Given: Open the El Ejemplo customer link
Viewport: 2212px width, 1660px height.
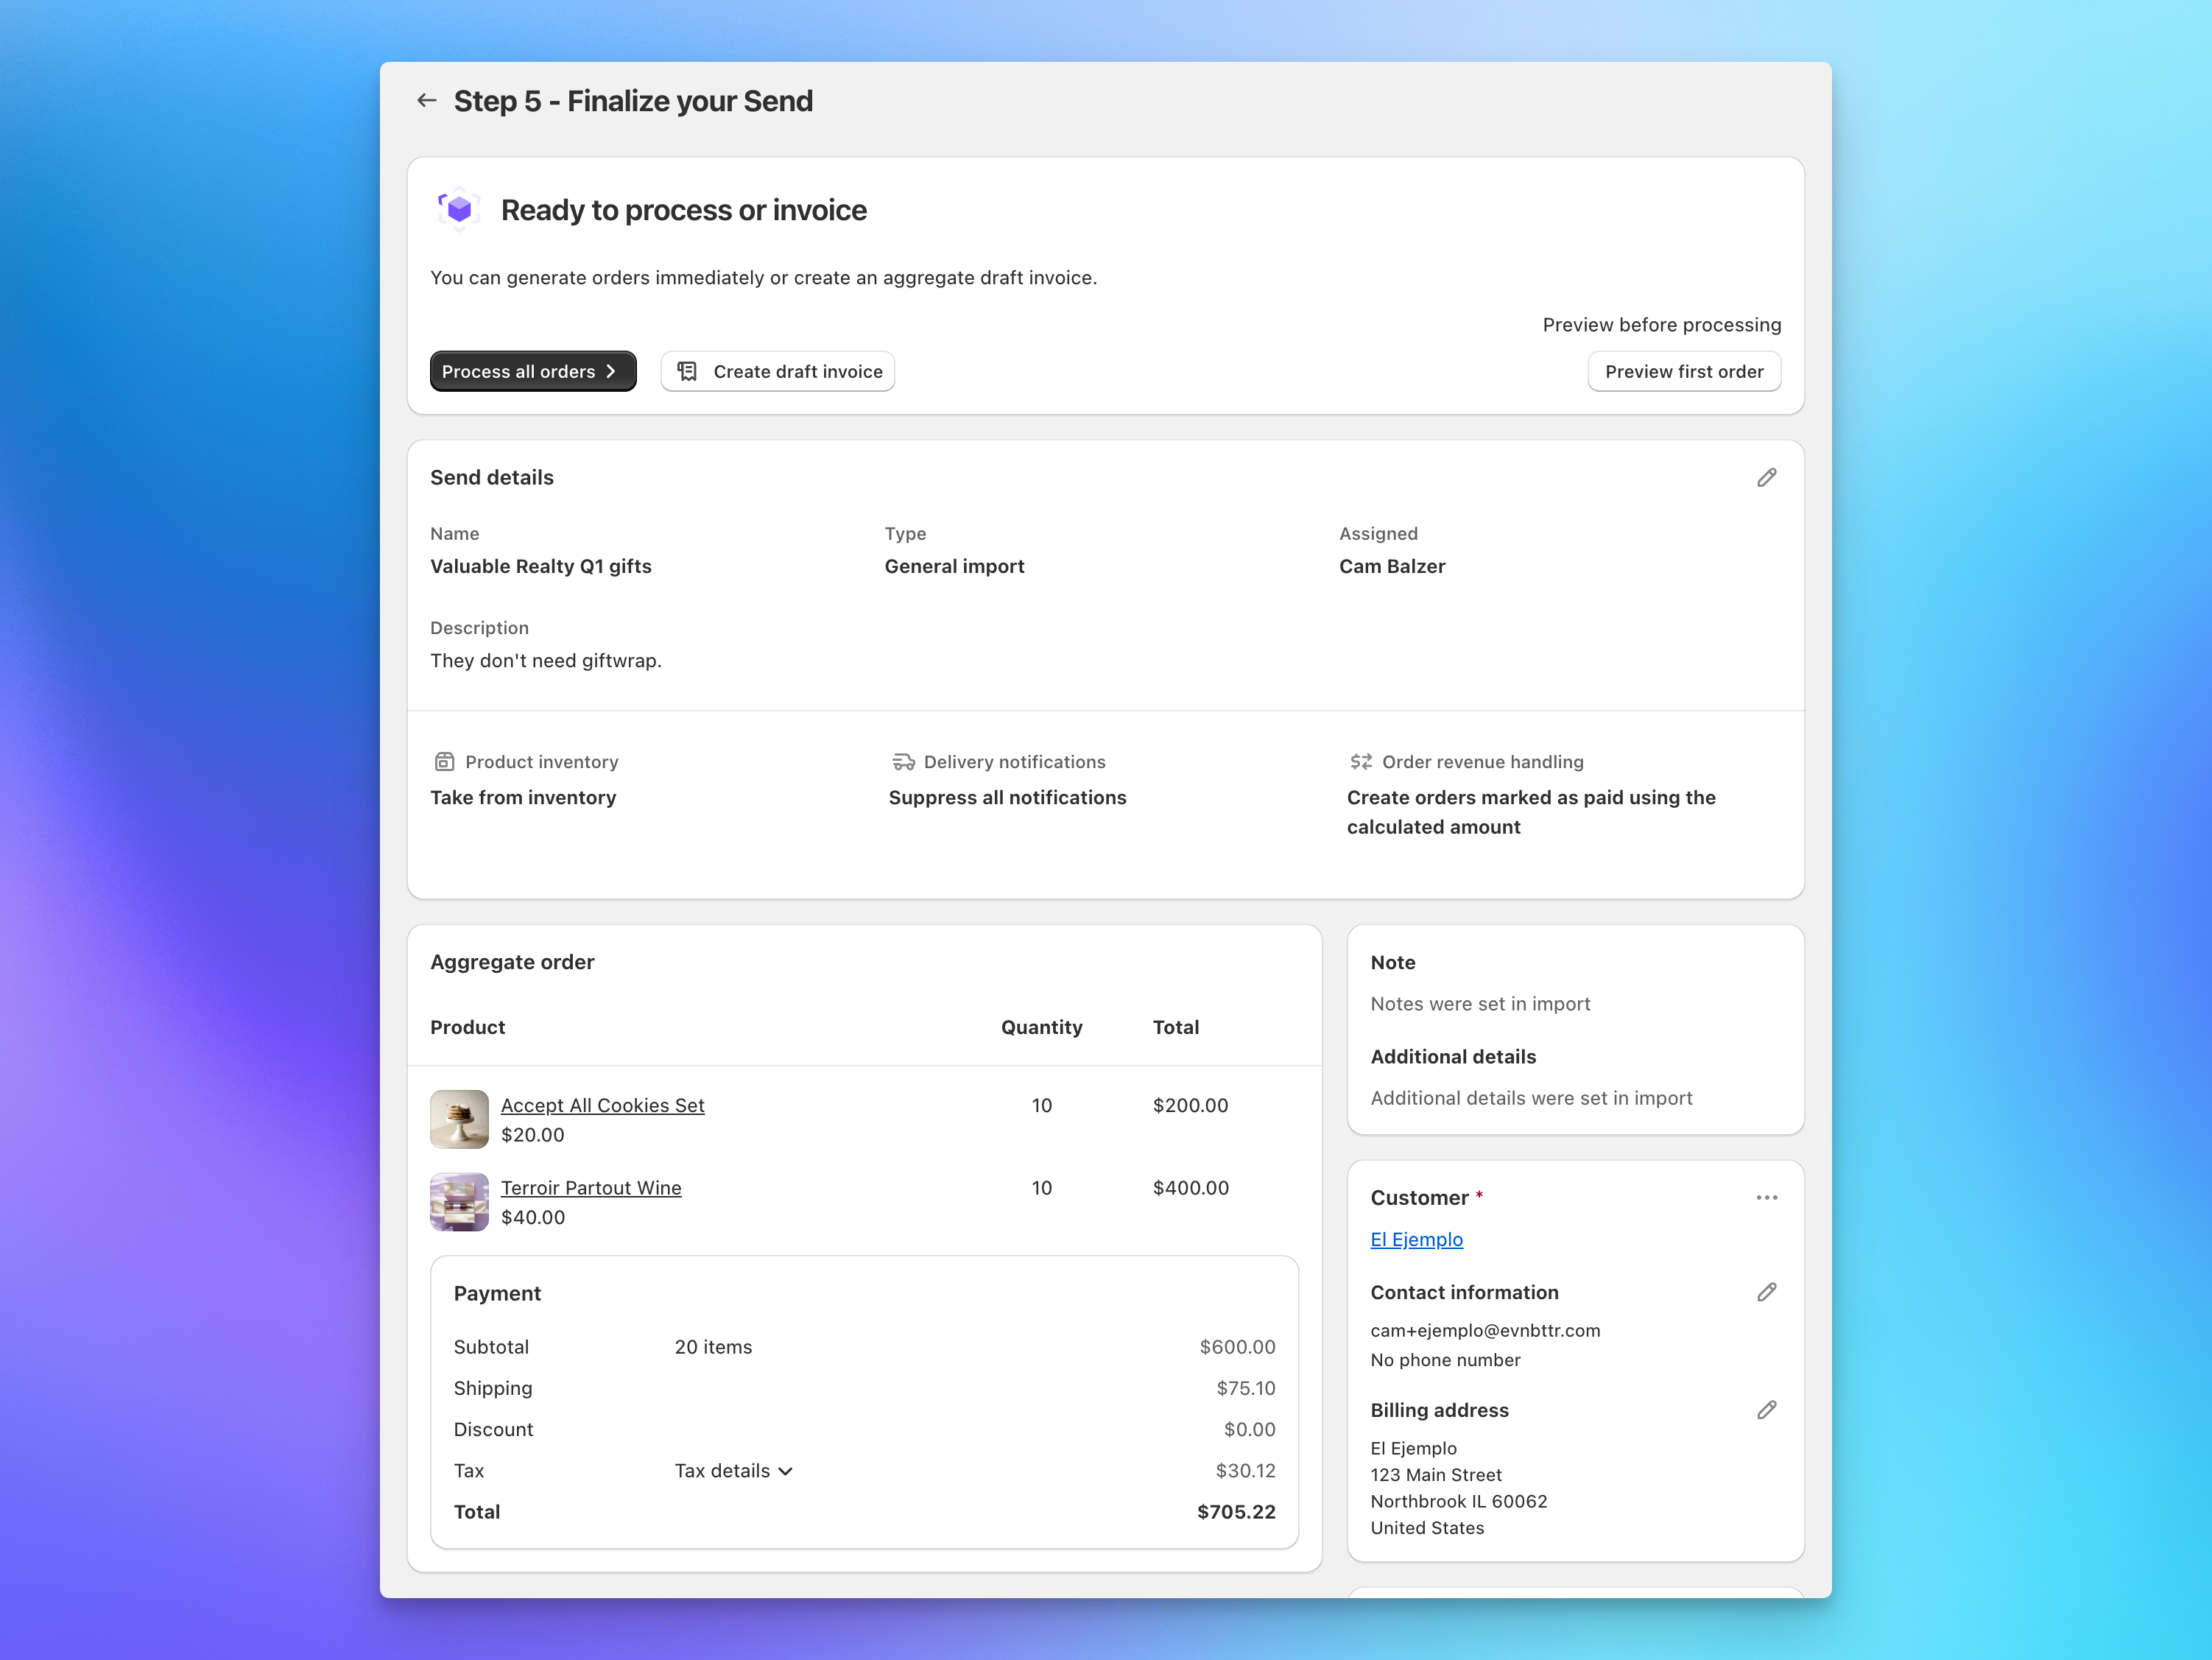Looking at the screenshot, I should pos(1416,1239).
